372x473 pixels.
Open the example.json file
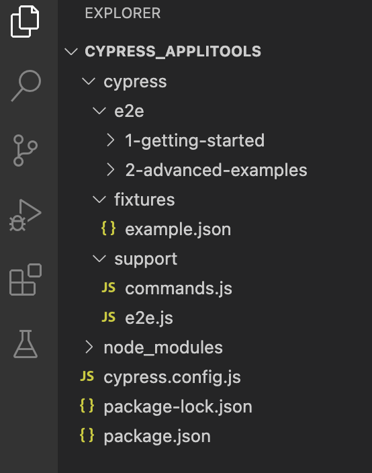click(178, 230)
